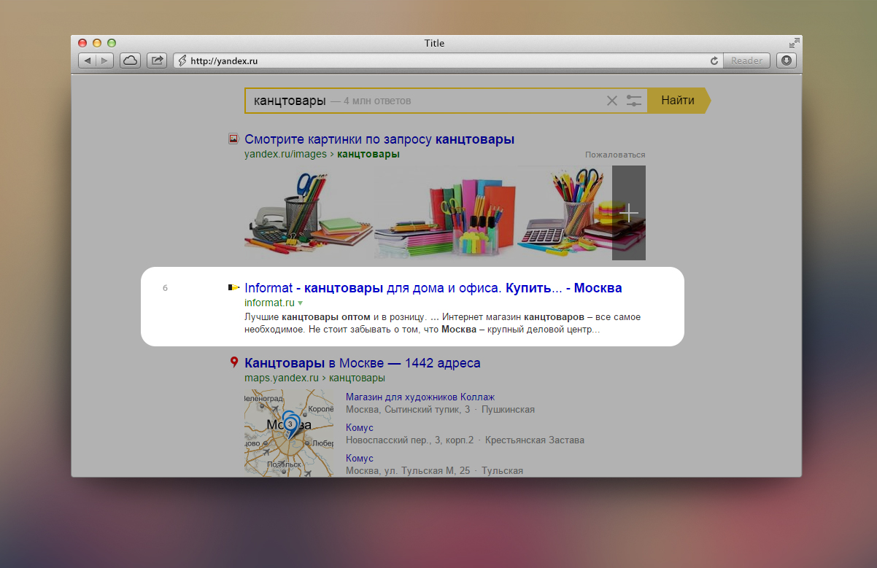Screen dimensions: 877x568
Task: Open 'Магазин для художников Коллаж' link
Action: click(x=420, y=397)
